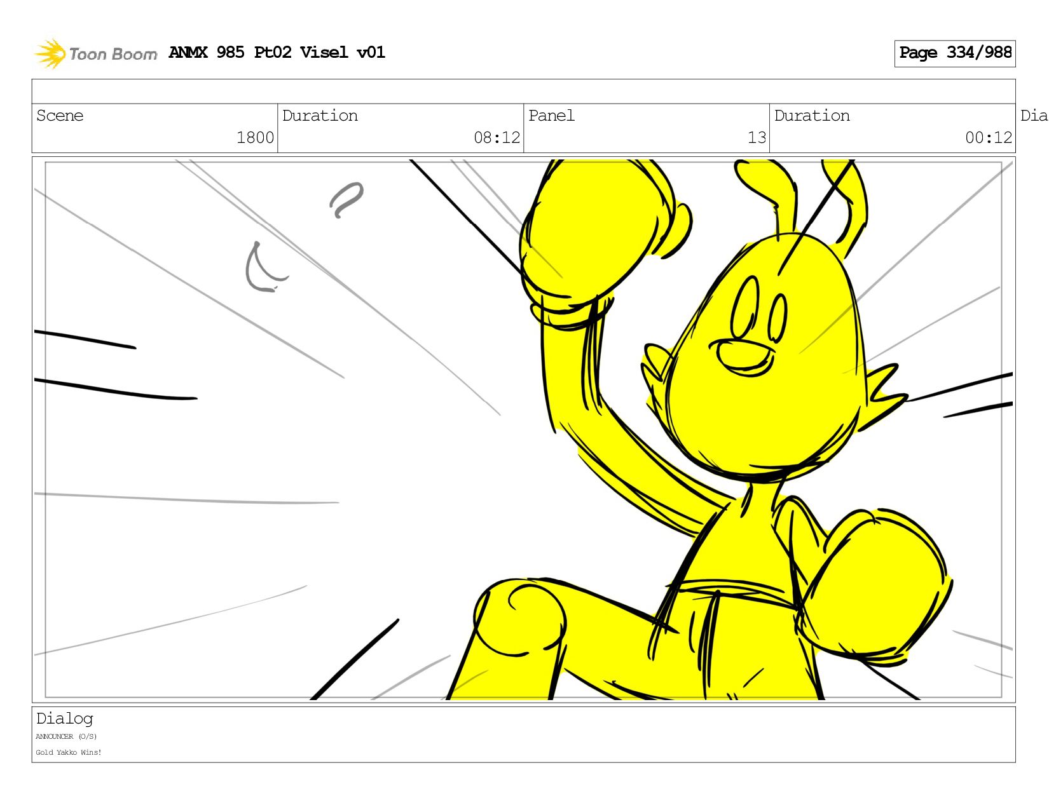Click the storyboard panel drawing of Gold Yakko
This screenshot has height=810, width=1049.
point(523,430)
